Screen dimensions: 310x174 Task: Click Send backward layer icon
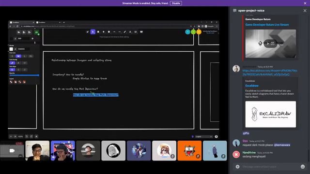pyautogui.click(x=15, y=82)
